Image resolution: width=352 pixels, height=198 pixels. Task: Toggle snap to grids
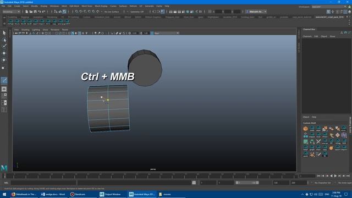click(x=77, y=12)
